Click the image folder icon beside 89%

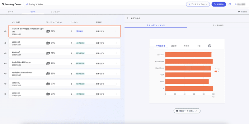point(48,74)
